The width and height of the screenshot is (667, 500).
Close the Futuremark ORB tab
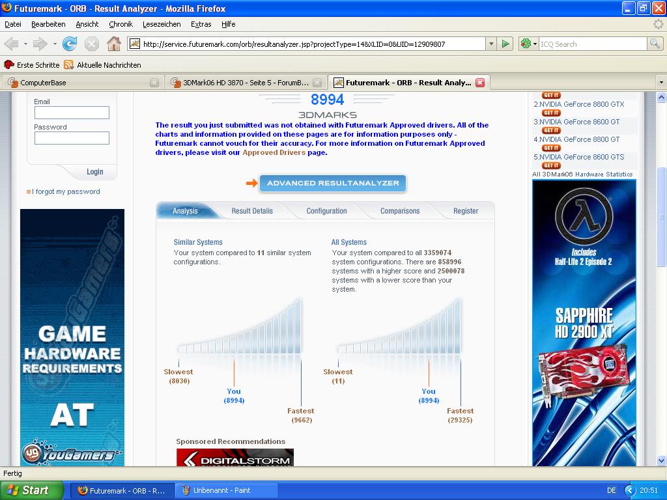[x=480, y=83]
